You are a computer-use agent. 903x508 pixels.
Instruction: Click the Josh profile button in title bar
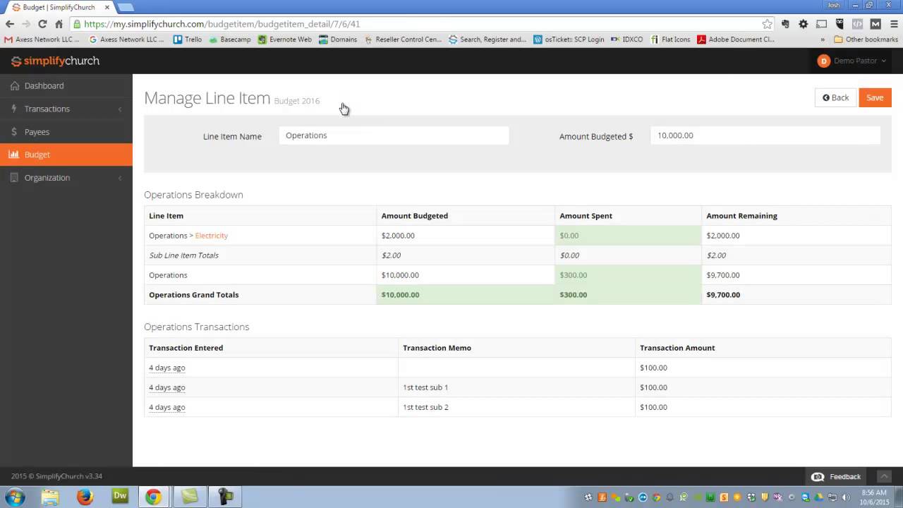(x=834, y=5)
